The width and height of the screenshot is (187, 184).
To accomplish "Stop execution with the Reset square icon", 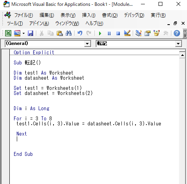I will coord(118,34).
